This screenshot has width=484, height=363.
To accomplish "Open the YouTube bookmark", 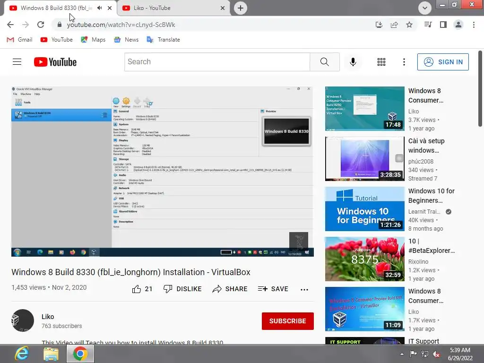I will 57,40.
